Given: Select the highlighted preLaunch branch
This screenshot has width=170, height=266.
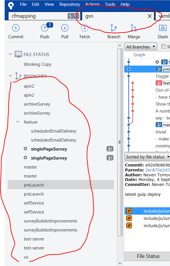Looking at the screenshot, I should pos(61,185).
